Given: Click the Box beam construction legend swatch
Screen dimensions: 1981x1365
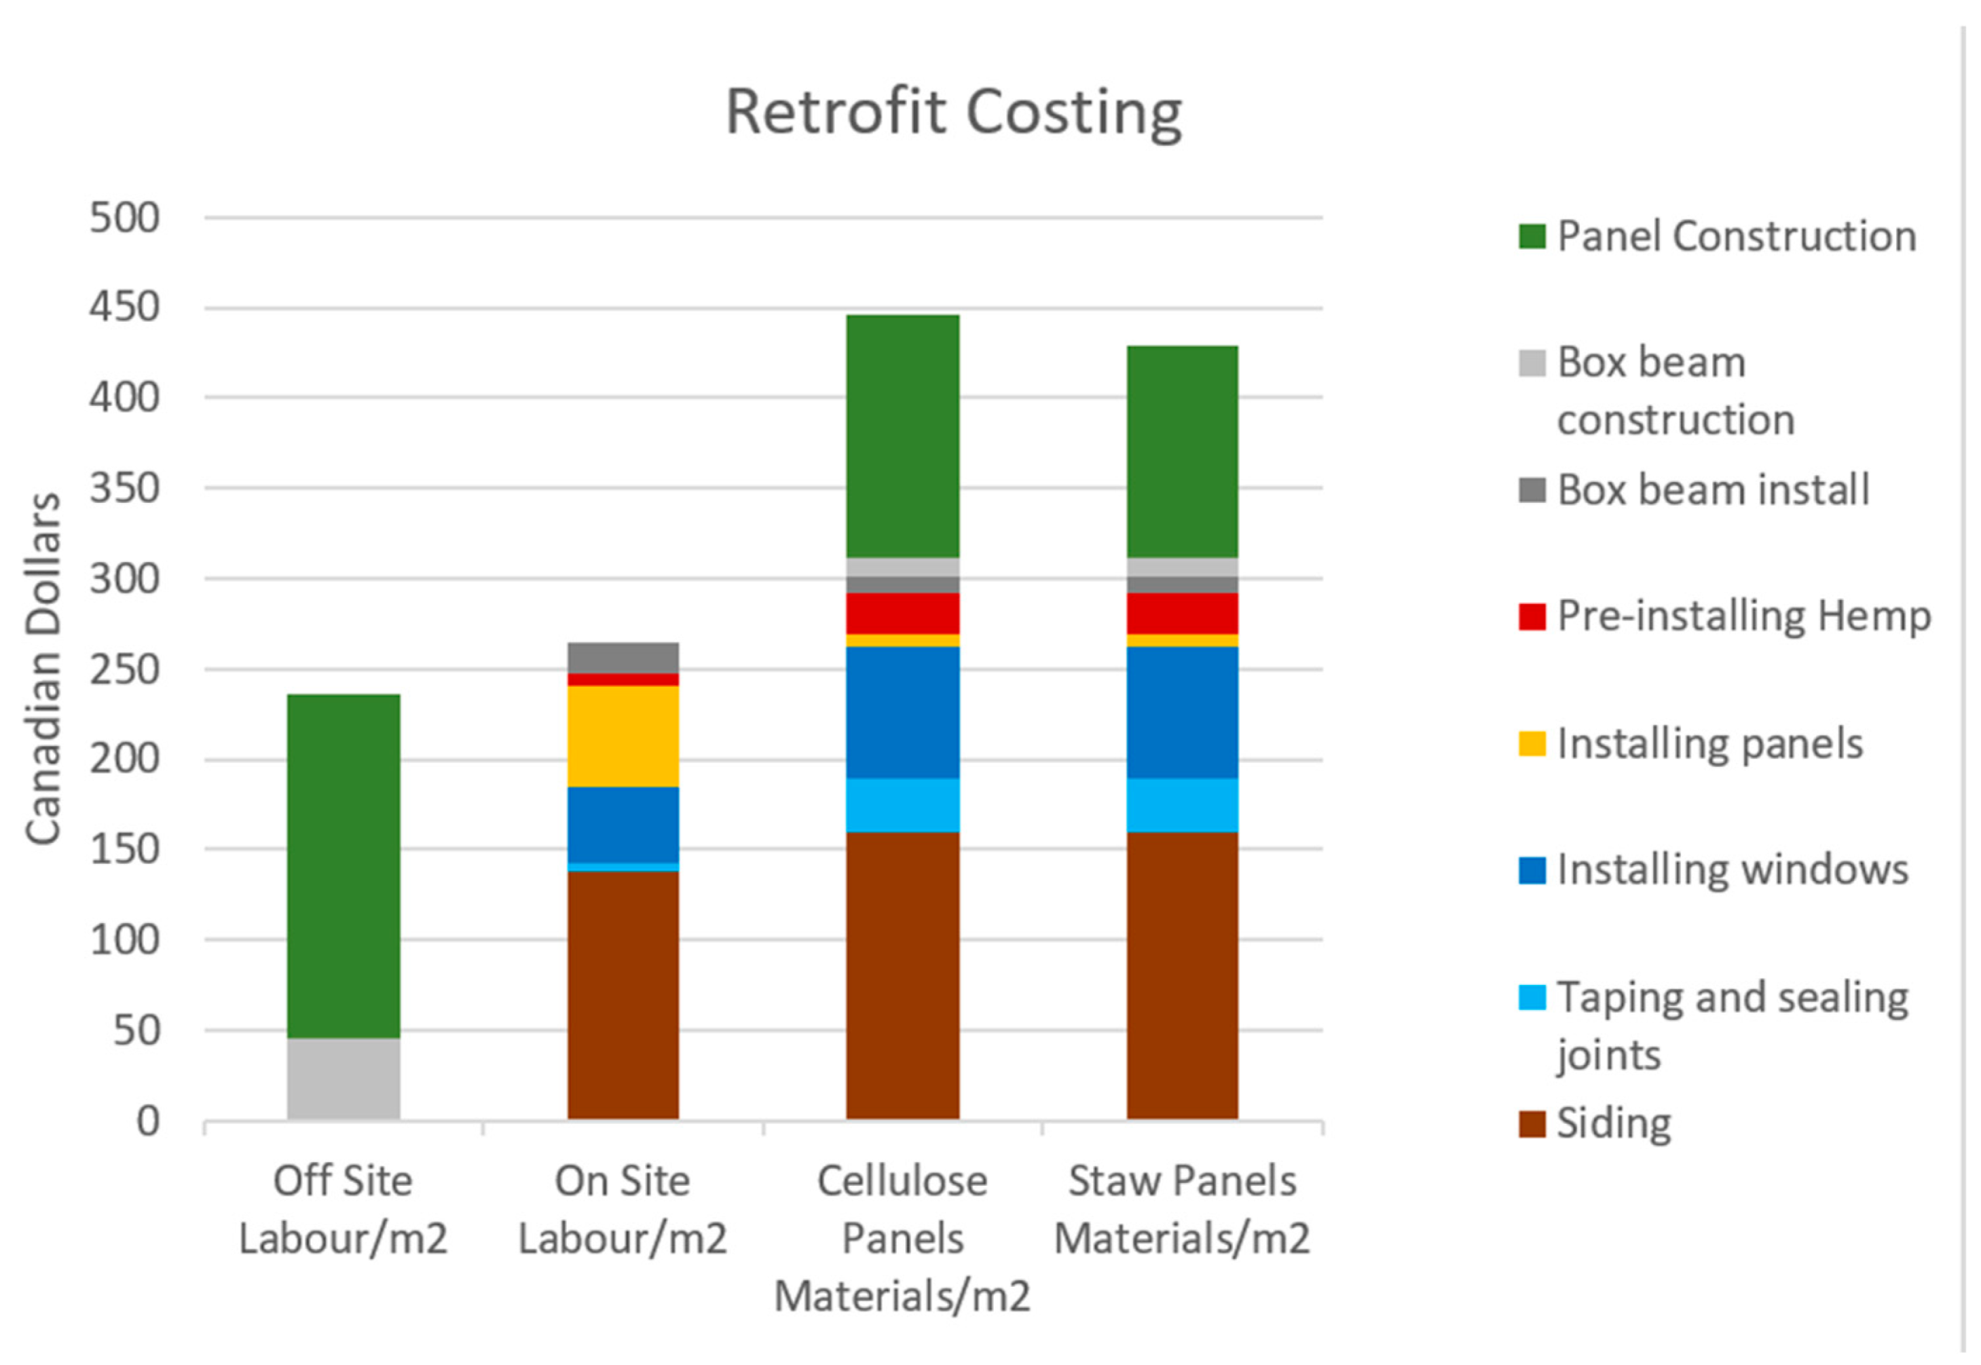Looking at the screenshot, I should pyautogui.click(x=1531, y=363).
